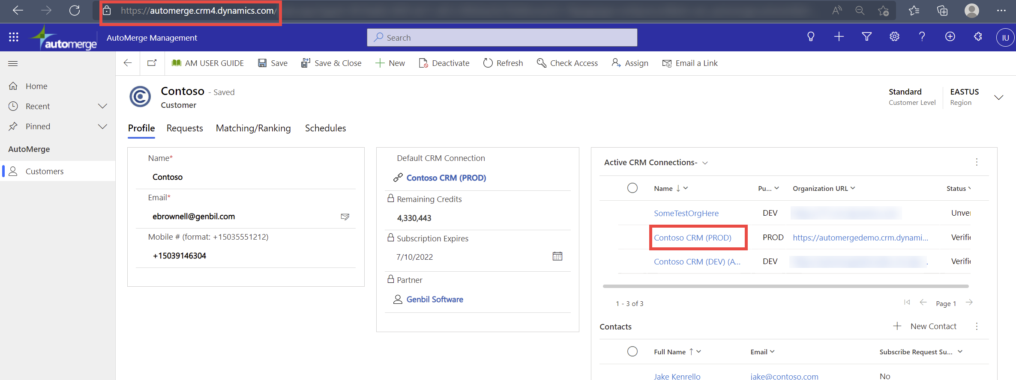Click Email a Link

pyautogui.click(x=690, y=63)
